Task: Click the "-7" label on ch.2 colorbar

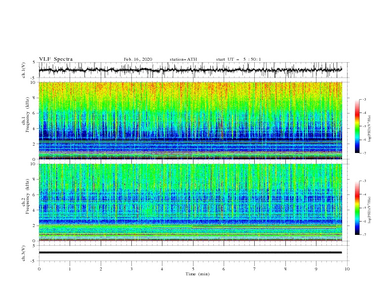Action: point(364,234)
